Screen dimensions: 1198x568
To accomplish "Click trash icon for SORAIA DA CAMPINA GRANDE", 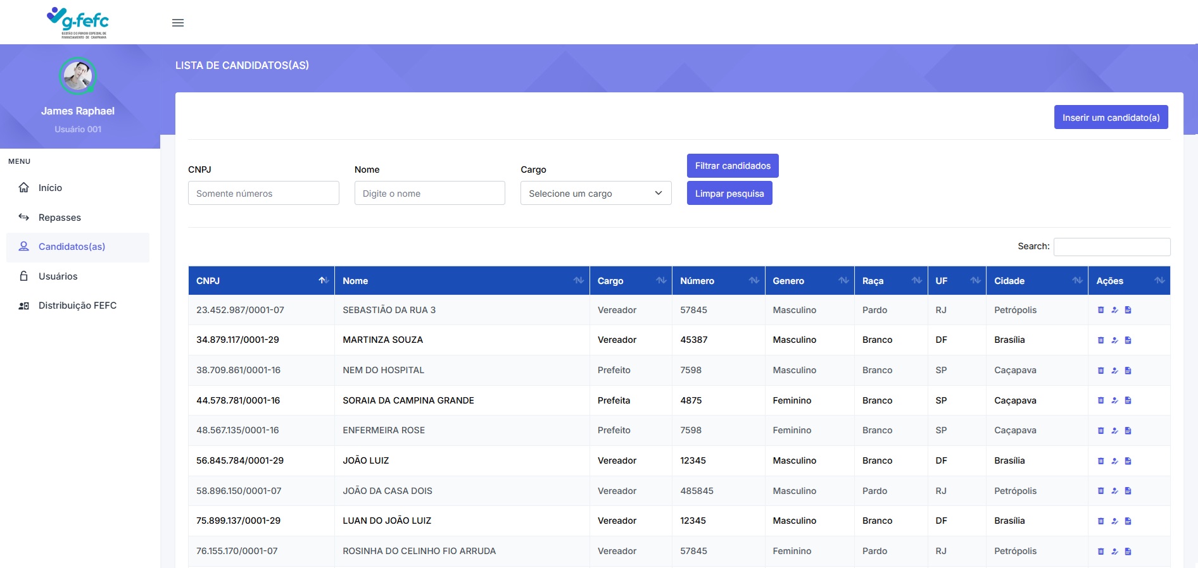I will (x=1100, y=400).
